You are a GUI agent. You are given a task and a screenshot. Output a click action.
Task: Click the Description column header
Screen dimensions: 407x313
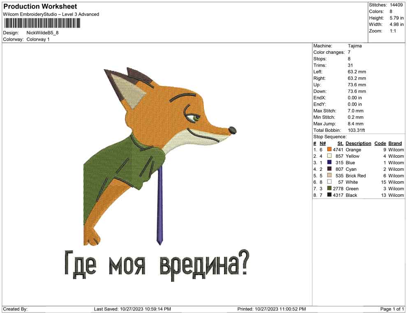[x=358, y=143]
